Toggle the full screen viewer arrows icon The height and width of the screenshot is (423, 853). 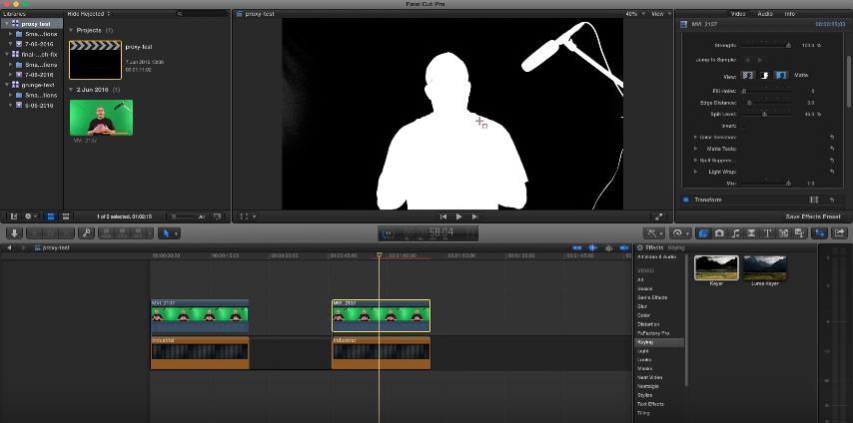coord(659,216)
